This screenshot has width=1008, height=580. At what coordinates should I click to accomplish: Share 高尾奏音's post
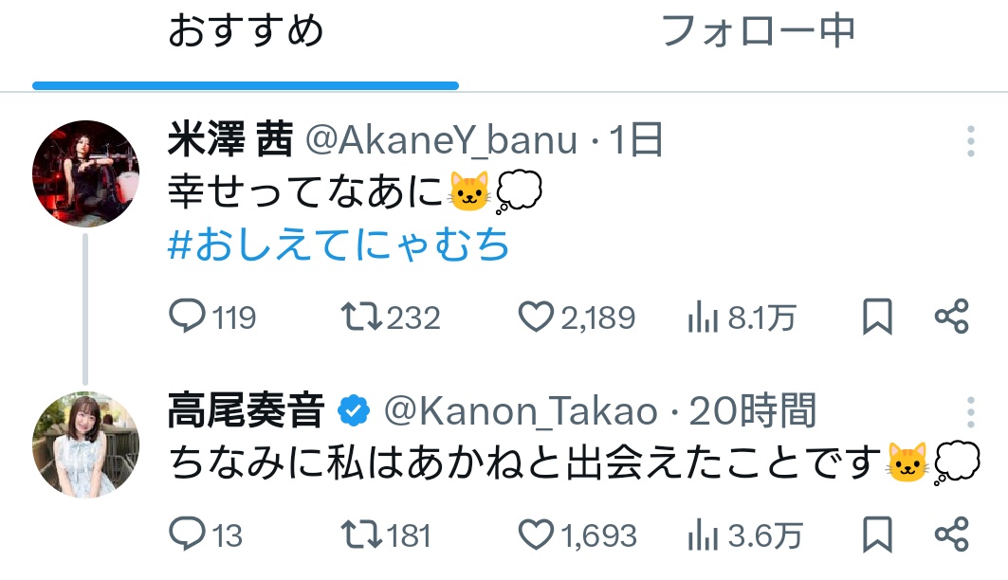951,535
